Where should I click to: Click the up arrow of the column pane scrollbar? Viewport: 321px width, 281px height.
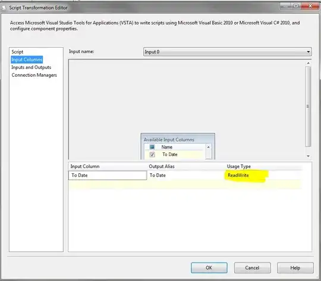[308, 63]
